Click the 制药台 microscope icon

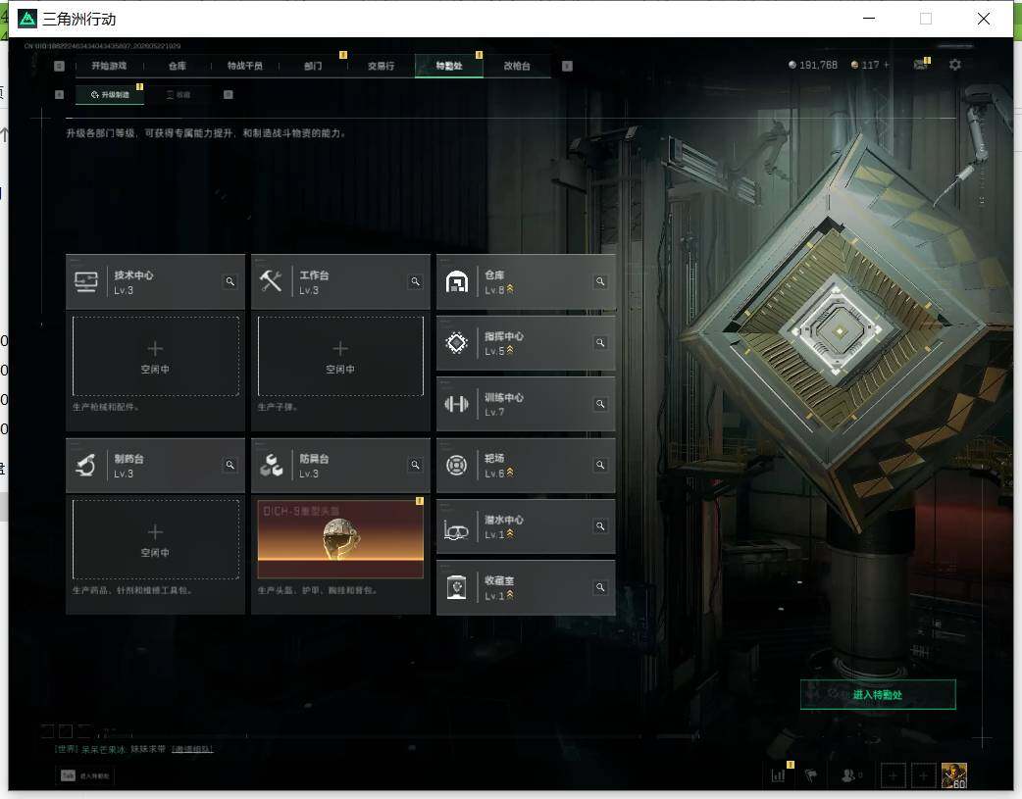click(86, 466)
